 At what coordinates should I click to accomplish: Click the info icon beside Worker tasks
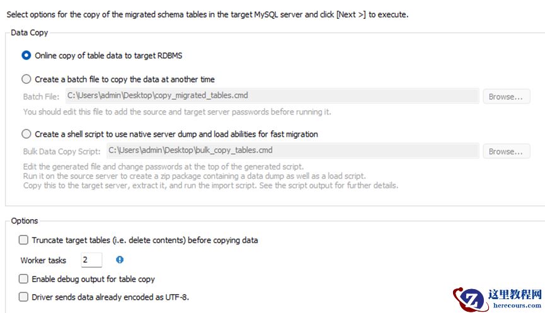pyautogui.click(x=120, y=259)
